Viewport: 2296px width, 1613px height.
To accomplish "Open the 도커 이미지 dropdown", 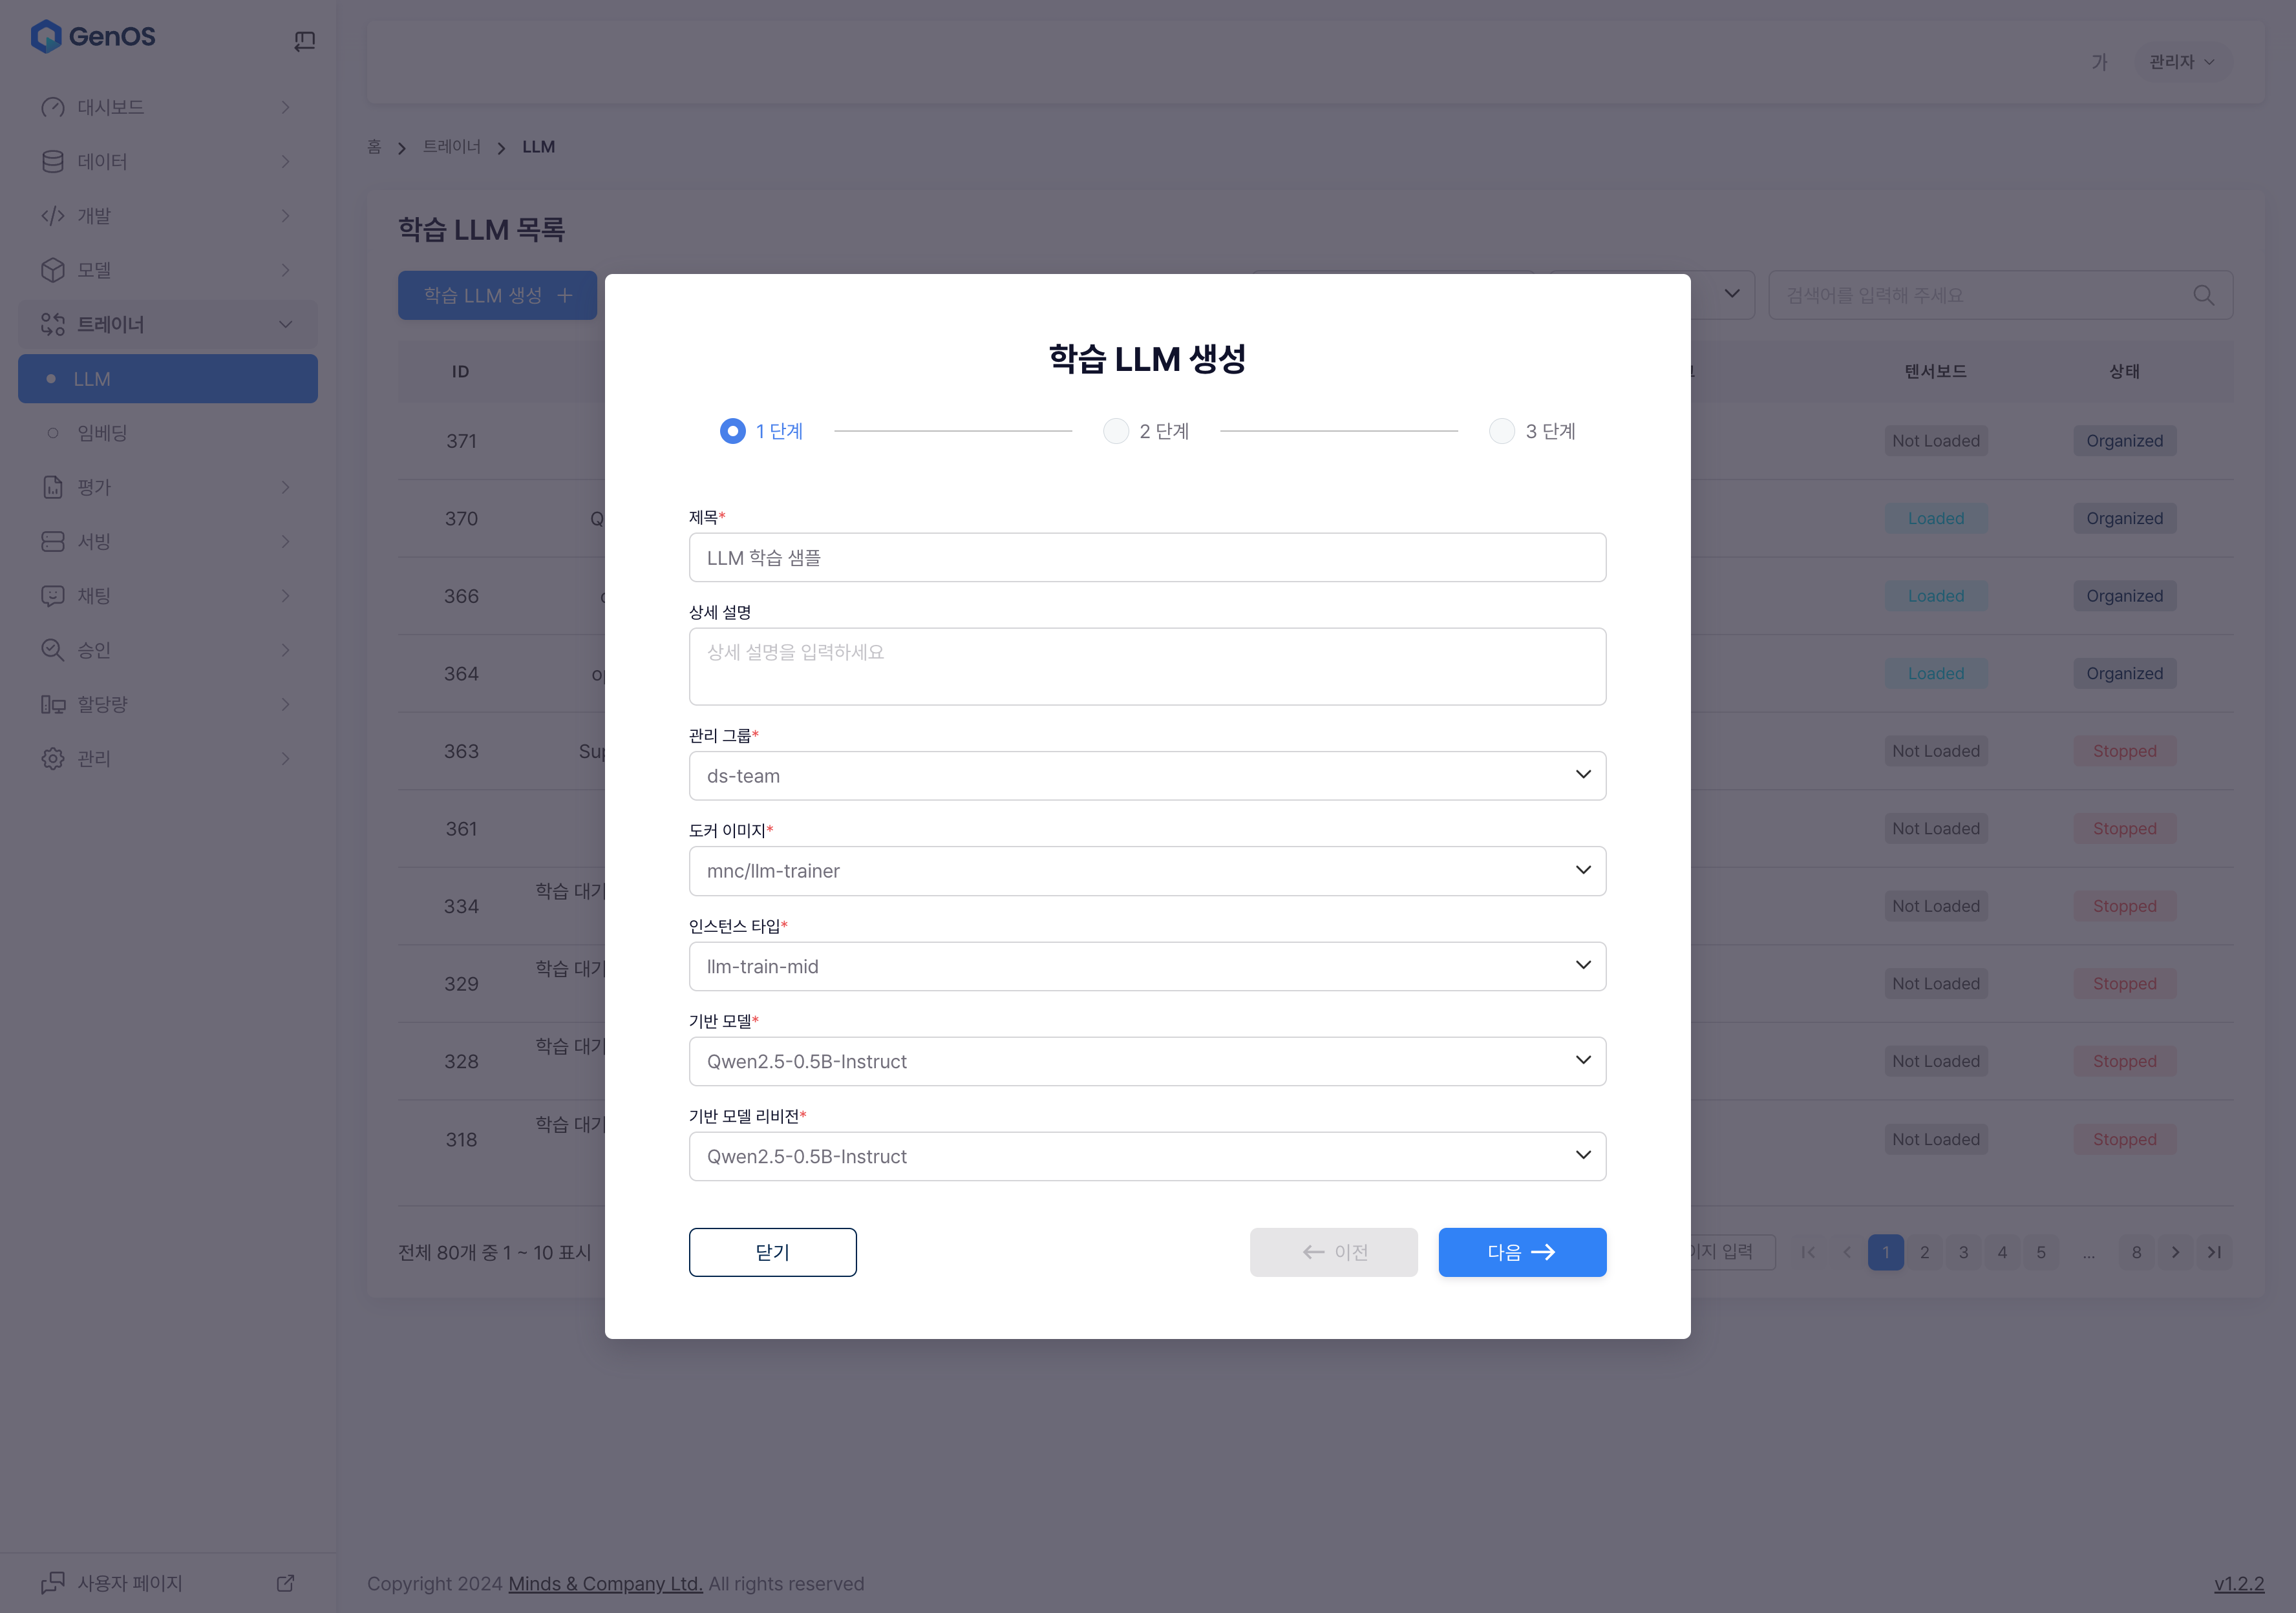I will (x=1147, y=871).
